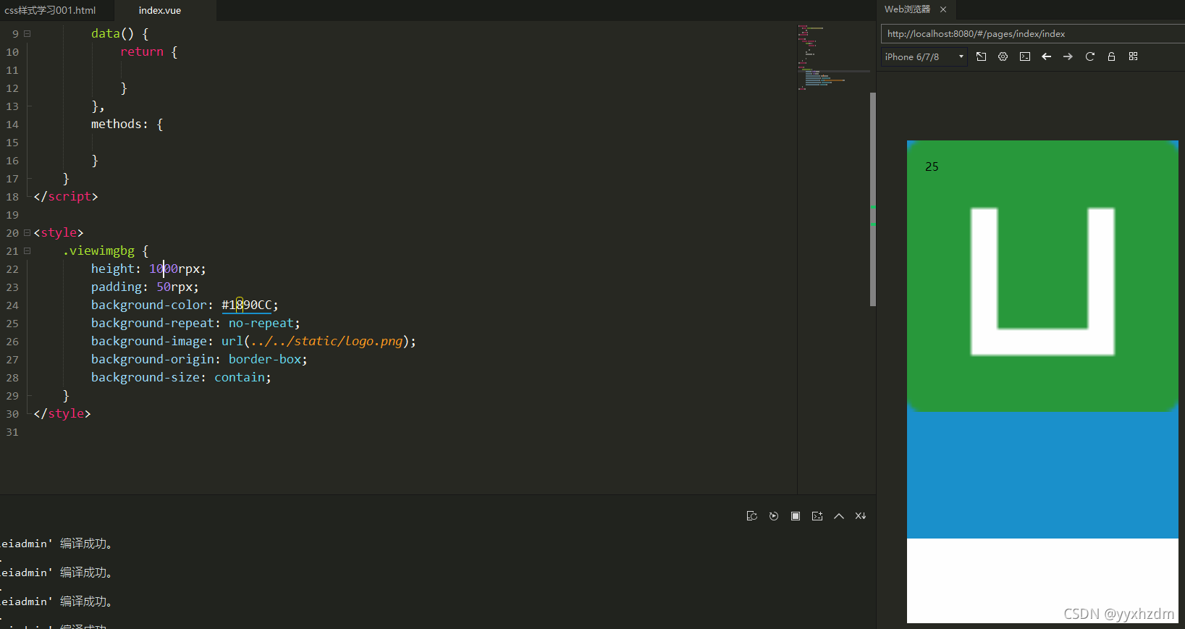Collapse the .viewimgbg rule fold at line 21
The image size is (1185, 629).
click(x=27, y=250)
